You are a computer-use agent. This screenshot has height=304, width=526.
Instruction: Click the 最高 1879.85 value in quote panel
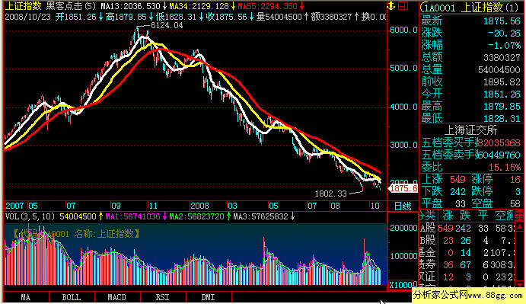(x=502, y=107)
